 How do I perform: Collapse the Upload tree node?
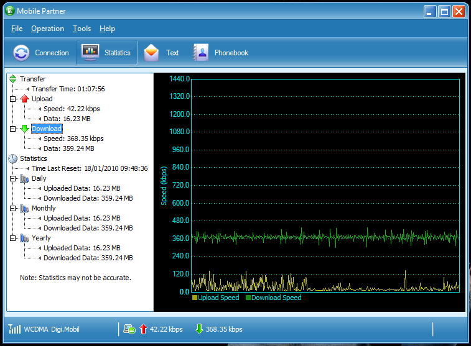click(x=12, y=99)
